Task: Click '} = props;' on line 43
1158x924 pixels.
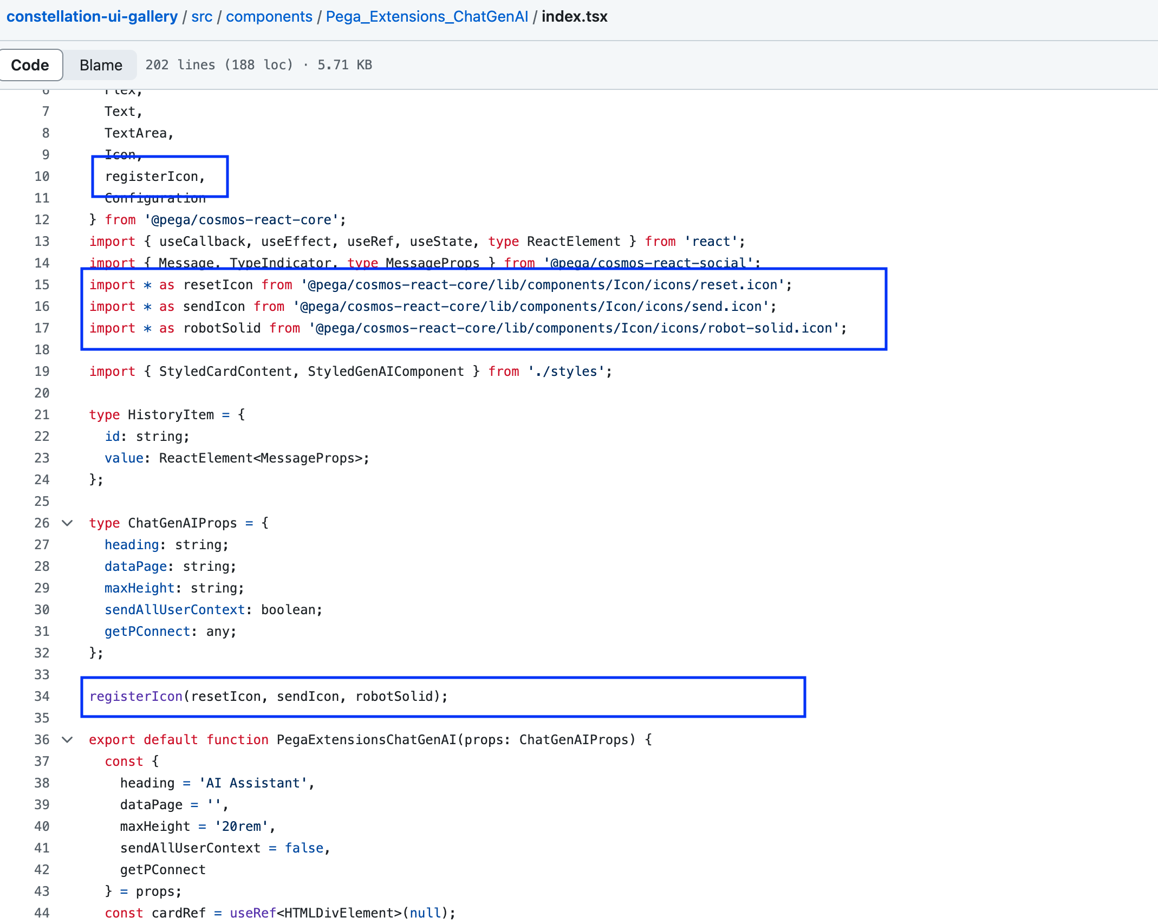Action: pos(143,892)
